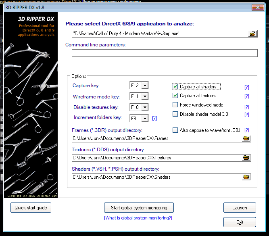Browse for Textures output directory folder
The width and height of the screenshot is (269, 236).
click(246, 158)
